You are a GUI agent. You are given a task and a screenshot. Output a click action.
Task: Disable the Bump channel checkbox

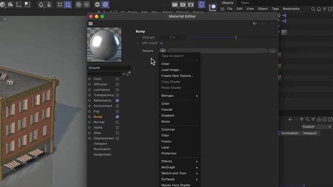pos(117,117)
